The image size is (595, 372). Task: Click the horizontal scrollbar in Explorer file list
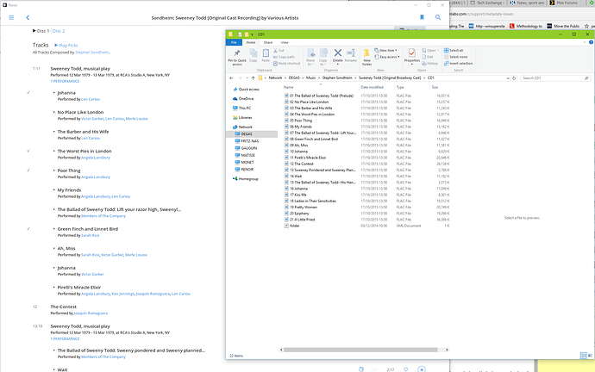tap(360, 350)
